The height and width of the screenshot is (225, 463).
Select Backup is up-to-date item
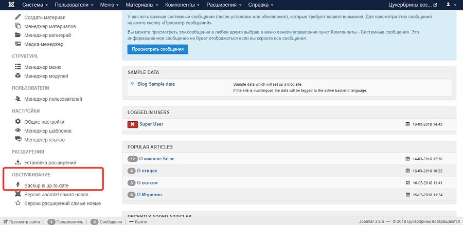click(45, 185)
